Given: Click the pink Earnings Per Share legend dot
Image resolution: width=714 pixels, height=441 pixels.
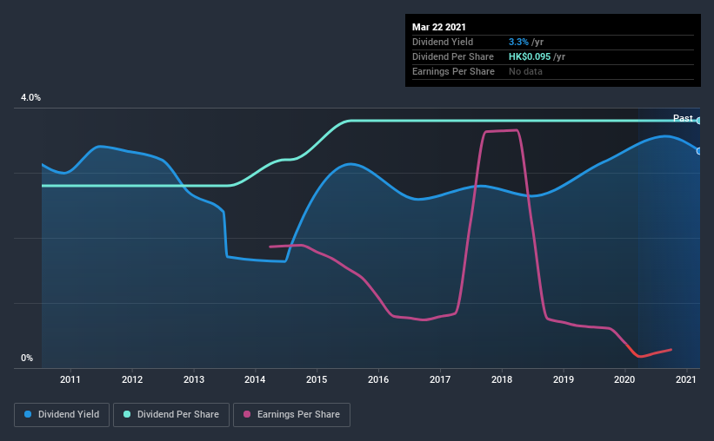Looking at the screenshot, I should (247, 414).
